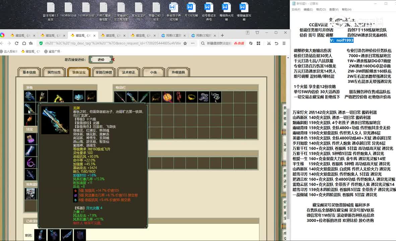
Task: Click the character portrait thumbnail
Action: coord(30,194)
